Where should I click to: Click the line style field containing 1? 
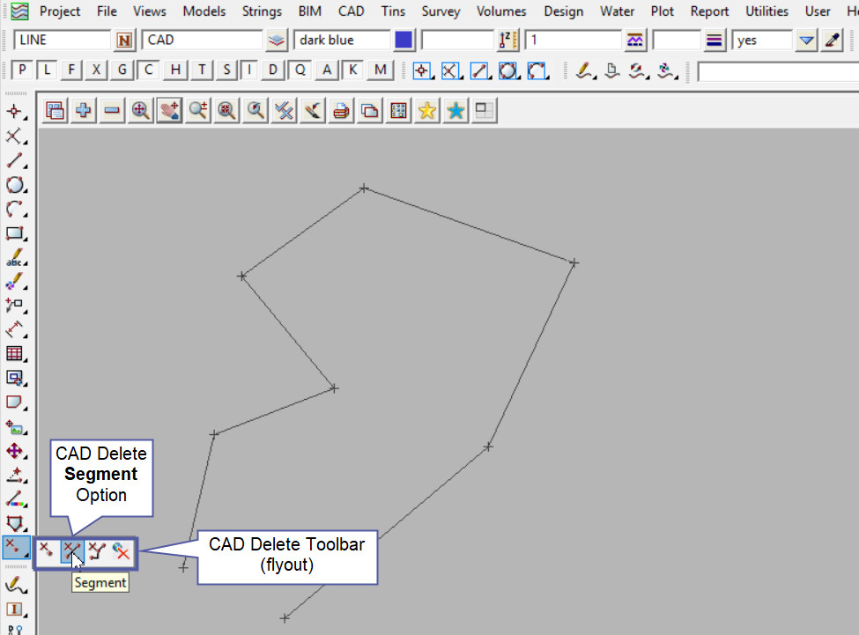click(573, 40)
